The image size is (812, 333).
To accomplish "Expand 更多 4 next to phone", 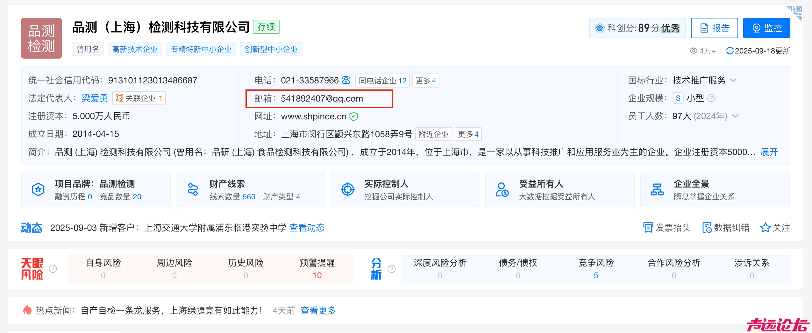I will tap(426, 81).
